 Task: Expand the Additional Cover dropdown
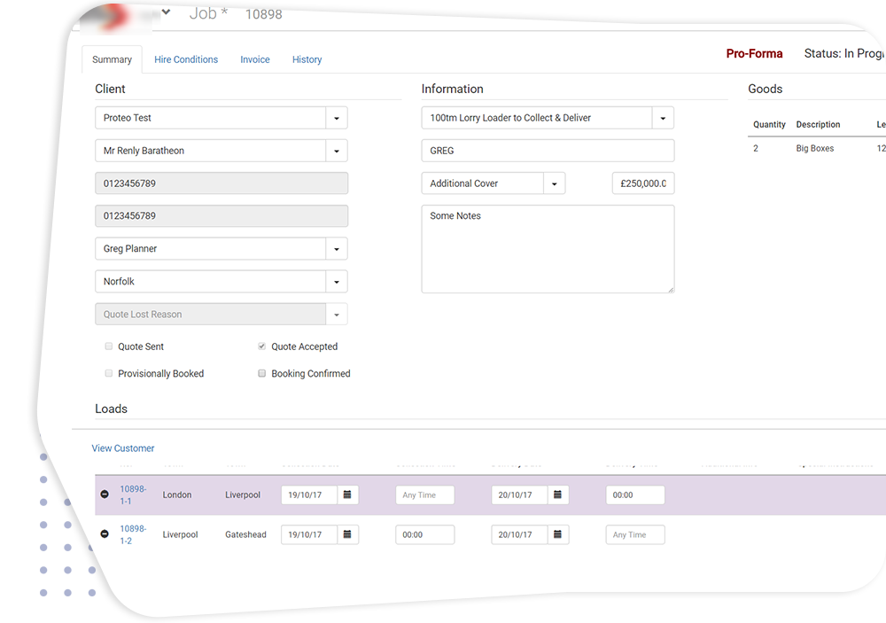click(556, 183)
